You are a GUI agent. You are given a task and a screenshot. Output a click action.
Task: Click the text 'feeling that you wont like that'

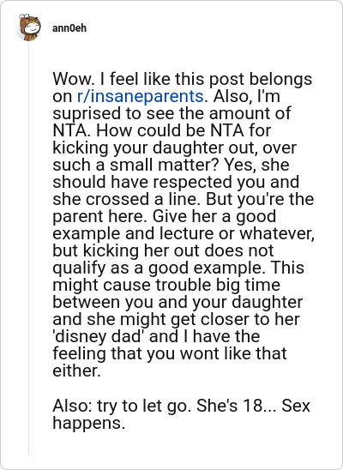tap(170, 353)
